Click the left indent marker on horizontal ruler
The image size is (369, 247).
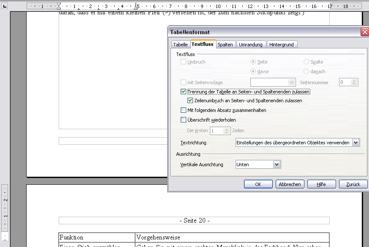[59, 6]
